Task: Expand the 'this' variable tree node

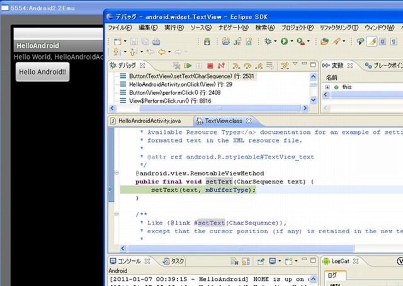Action: coord(327,87)
